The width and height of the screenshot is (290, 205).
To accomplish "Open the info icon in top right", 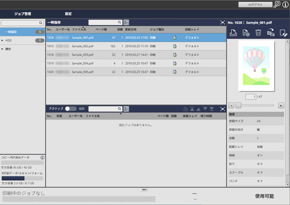I will 286,4.
